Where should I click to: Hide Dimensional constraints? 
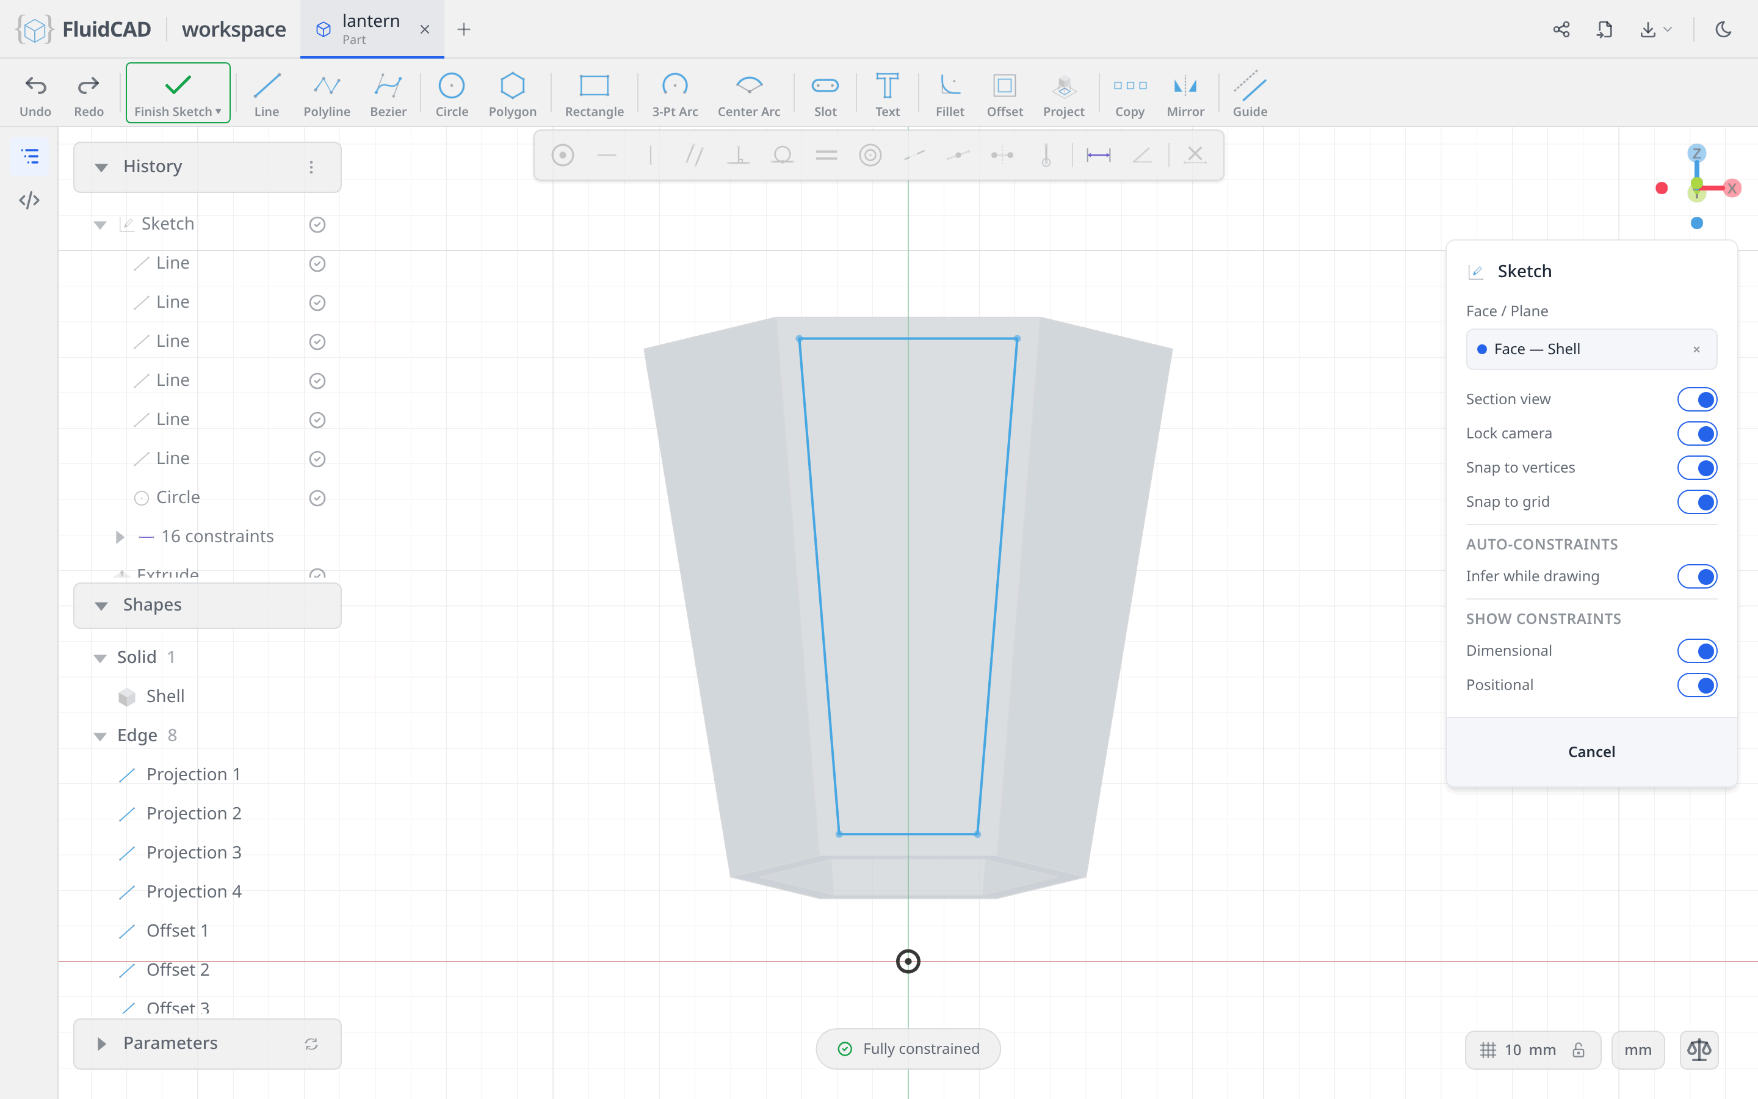coord(1697,650)
